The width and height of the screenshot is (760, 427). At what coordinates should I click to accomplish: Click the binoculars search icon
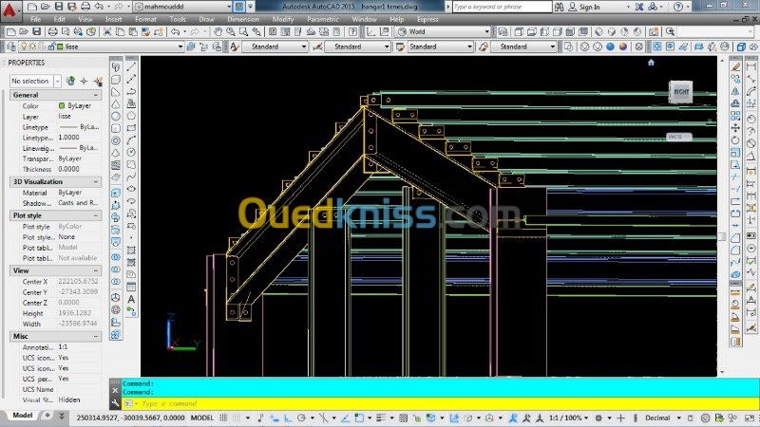559,7
